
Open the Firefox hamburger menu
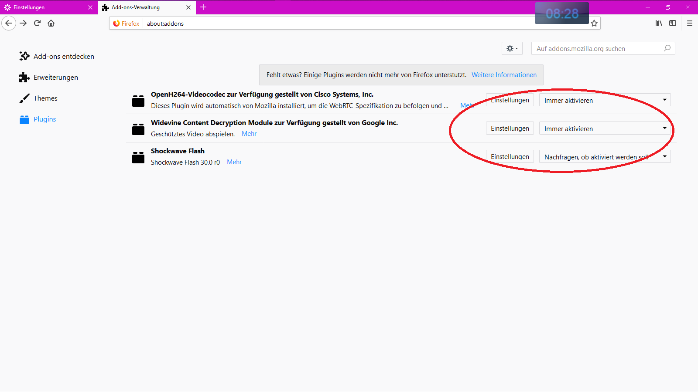(x=690, y=23)
